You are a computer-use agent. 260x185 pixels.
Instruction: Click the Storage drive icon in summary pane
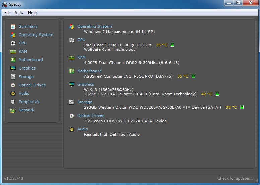pyautogui.click(x=72, y=102)
